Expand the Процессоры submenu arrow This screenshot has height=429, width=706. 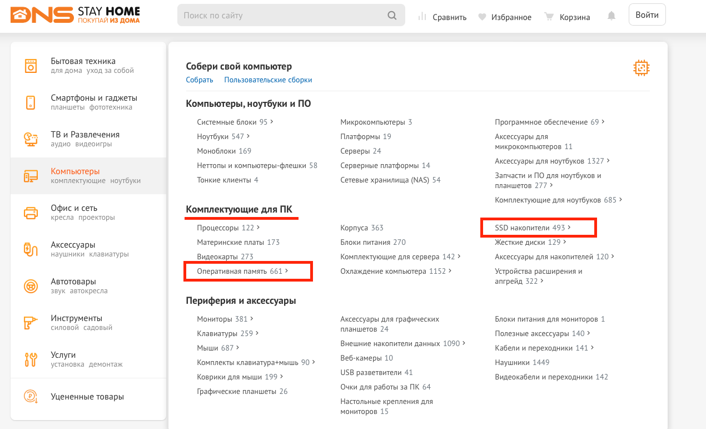pyautogui.click(x=258, y=228)
